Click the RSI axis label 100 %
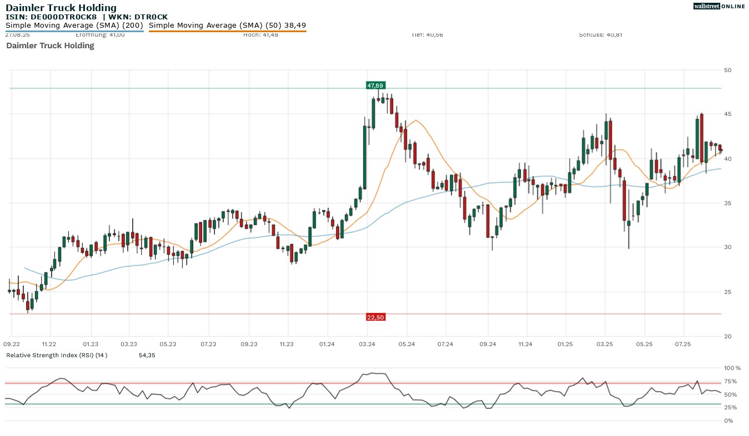749x436 pixels. (732, 368)
